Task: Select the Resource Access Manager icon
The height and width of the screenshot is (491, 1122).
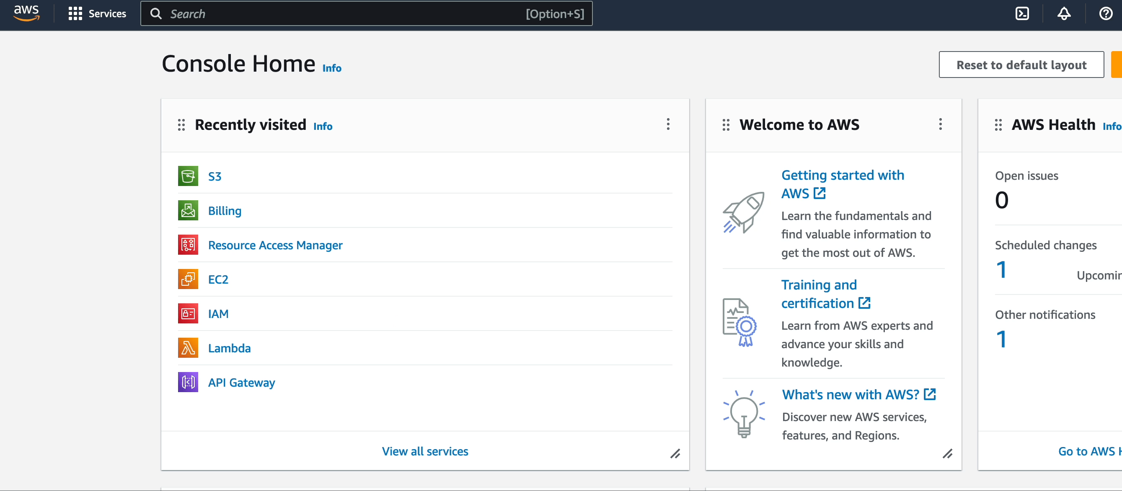Action: [x=188, y=245]
